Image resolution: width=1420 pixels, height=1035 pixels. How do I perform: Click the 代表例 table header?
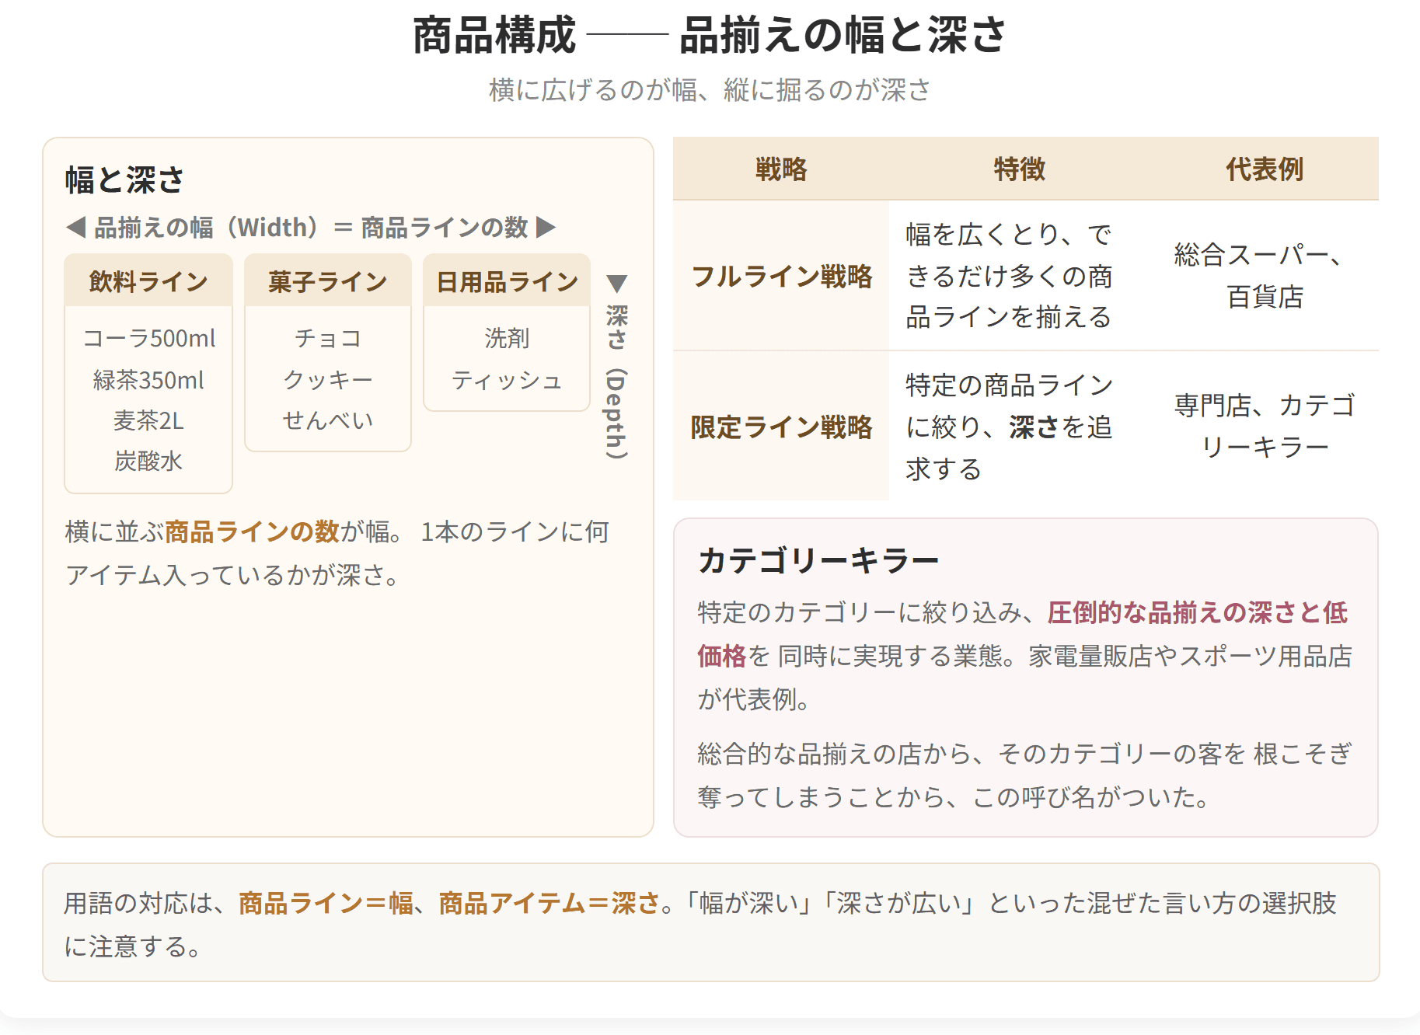[x=1265, y=169]
